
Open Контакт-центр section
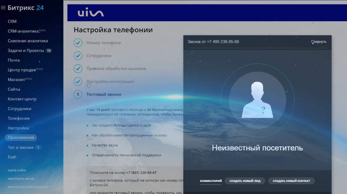22,99
